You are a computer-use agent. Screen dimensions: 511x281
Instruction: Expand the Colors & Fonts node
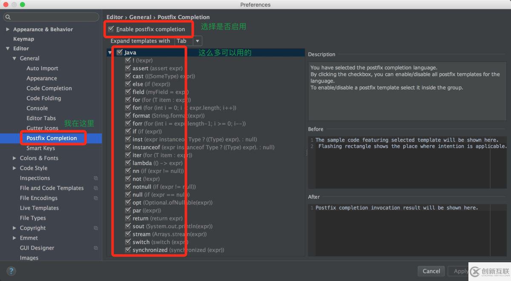tap(14, 158)
